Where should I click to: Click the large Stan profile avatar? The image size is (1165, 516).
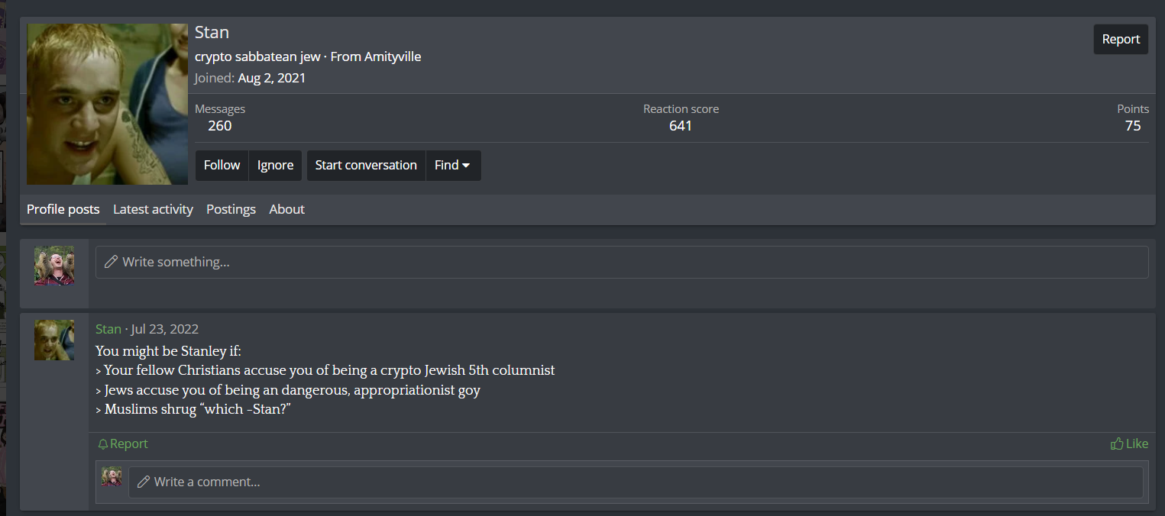107,104
